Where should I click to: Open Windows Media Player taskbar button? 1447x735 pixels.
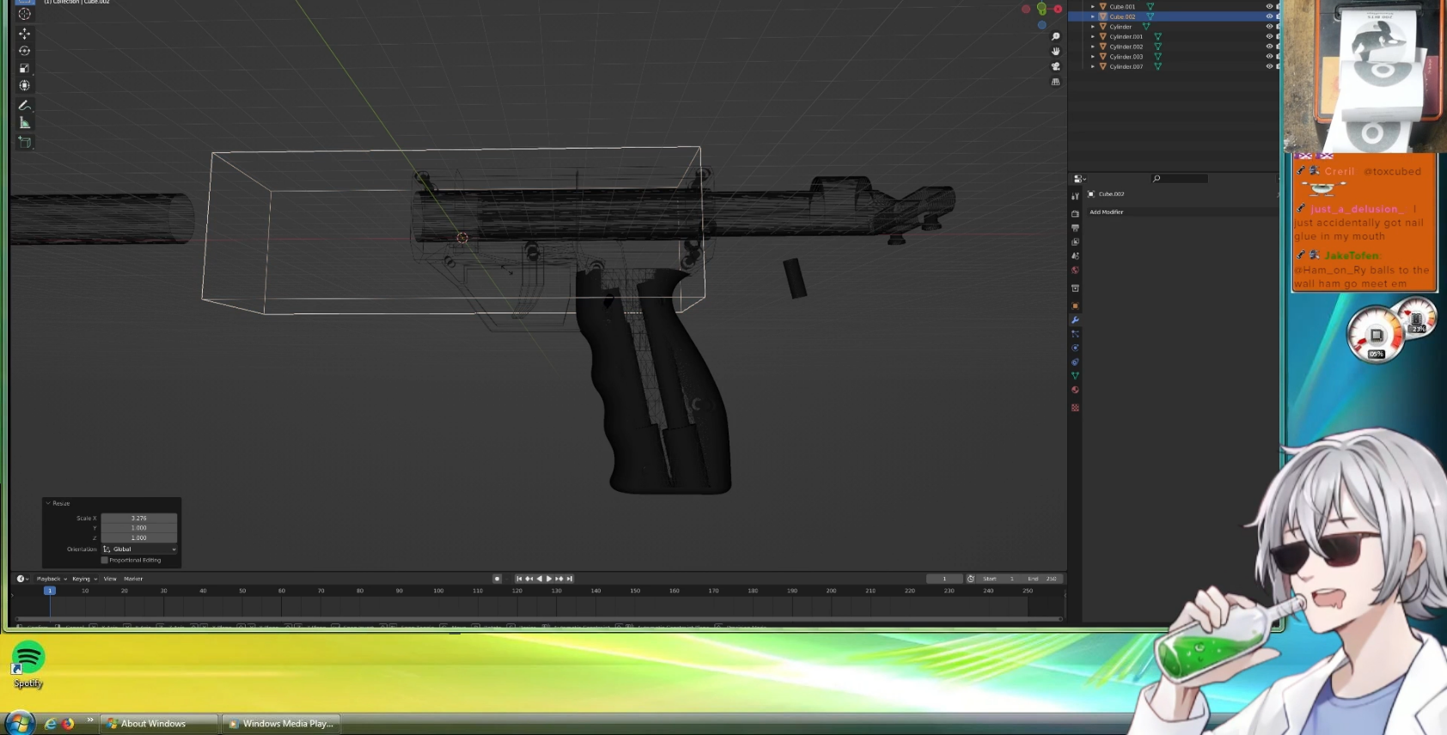coord(281,724)
